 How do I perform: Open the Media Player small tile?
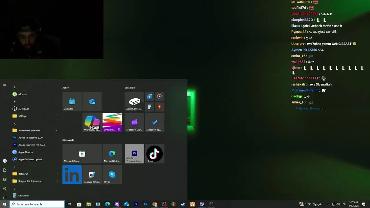coord(159,96)
